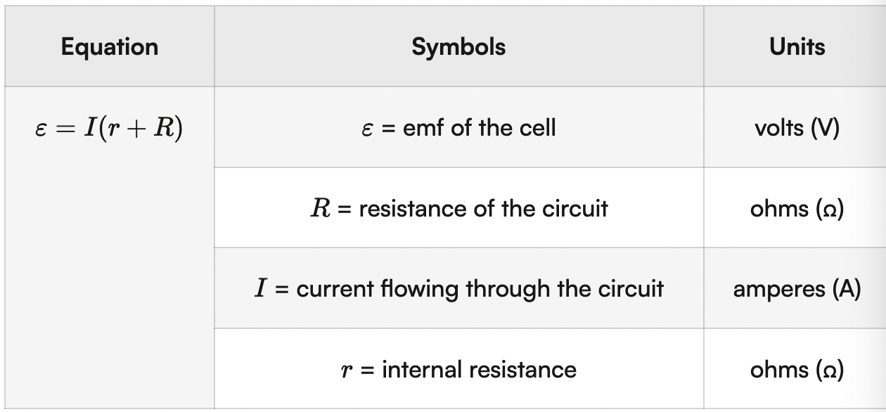Click italic I symbol in Symbols column
Image resolution: width=886 pixels, height=412 pixels.
260,289
